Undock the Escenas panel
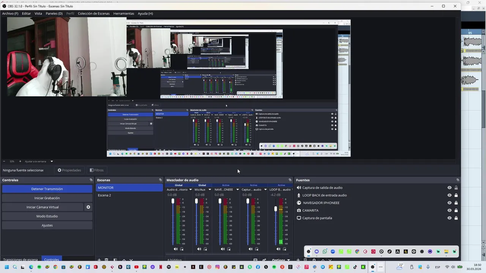Image resolution: width=486 pixels, height=273 pixels. click(x=160, y=180)
